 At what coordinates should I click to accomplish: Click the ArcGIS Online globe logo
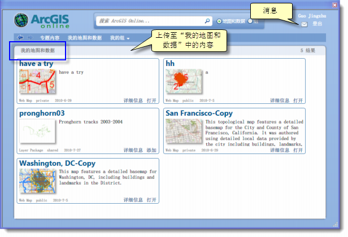pyautogui.click(x=23, y=21)
